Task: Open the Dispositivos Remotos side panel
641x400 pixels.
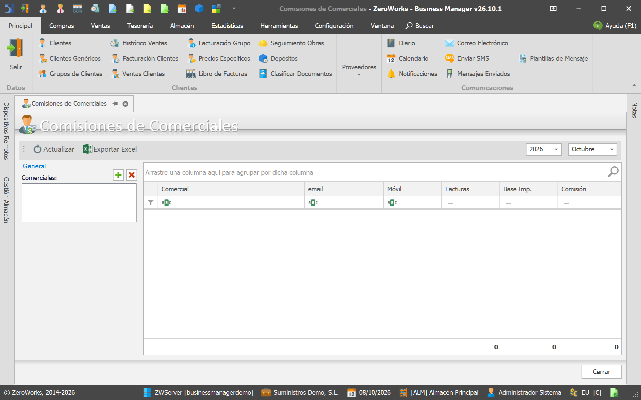Action: (x=6, y=131)
